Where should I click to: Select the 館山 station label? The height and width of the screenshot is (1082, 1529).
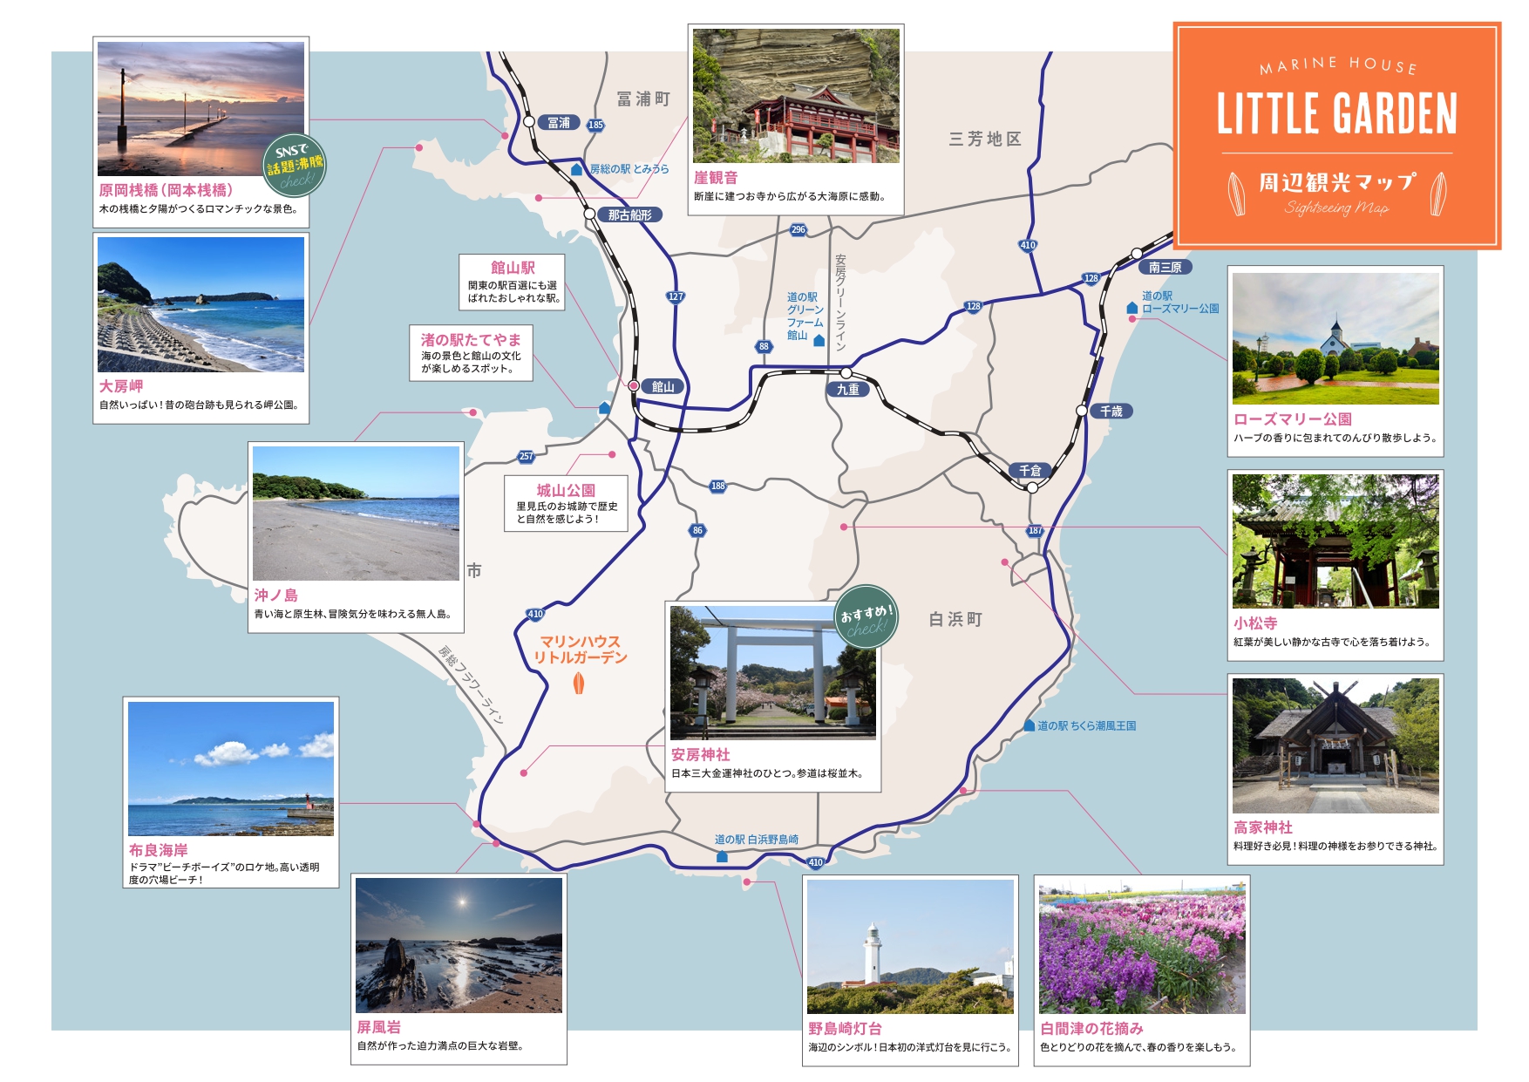[663, 386]
